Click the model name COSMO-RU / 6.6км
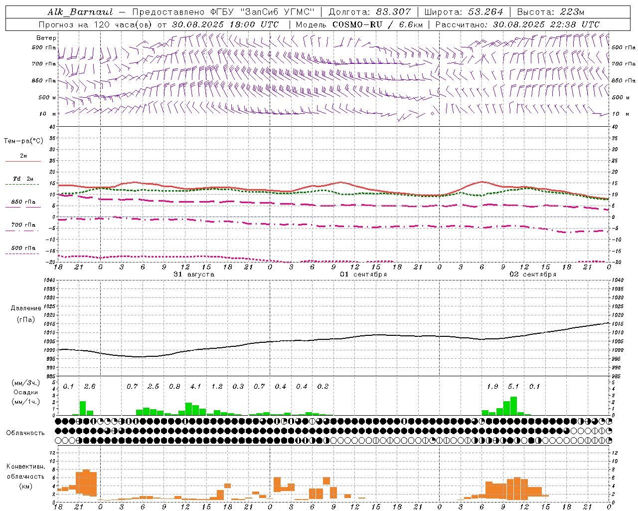638x511 pixels. (377, 24)
